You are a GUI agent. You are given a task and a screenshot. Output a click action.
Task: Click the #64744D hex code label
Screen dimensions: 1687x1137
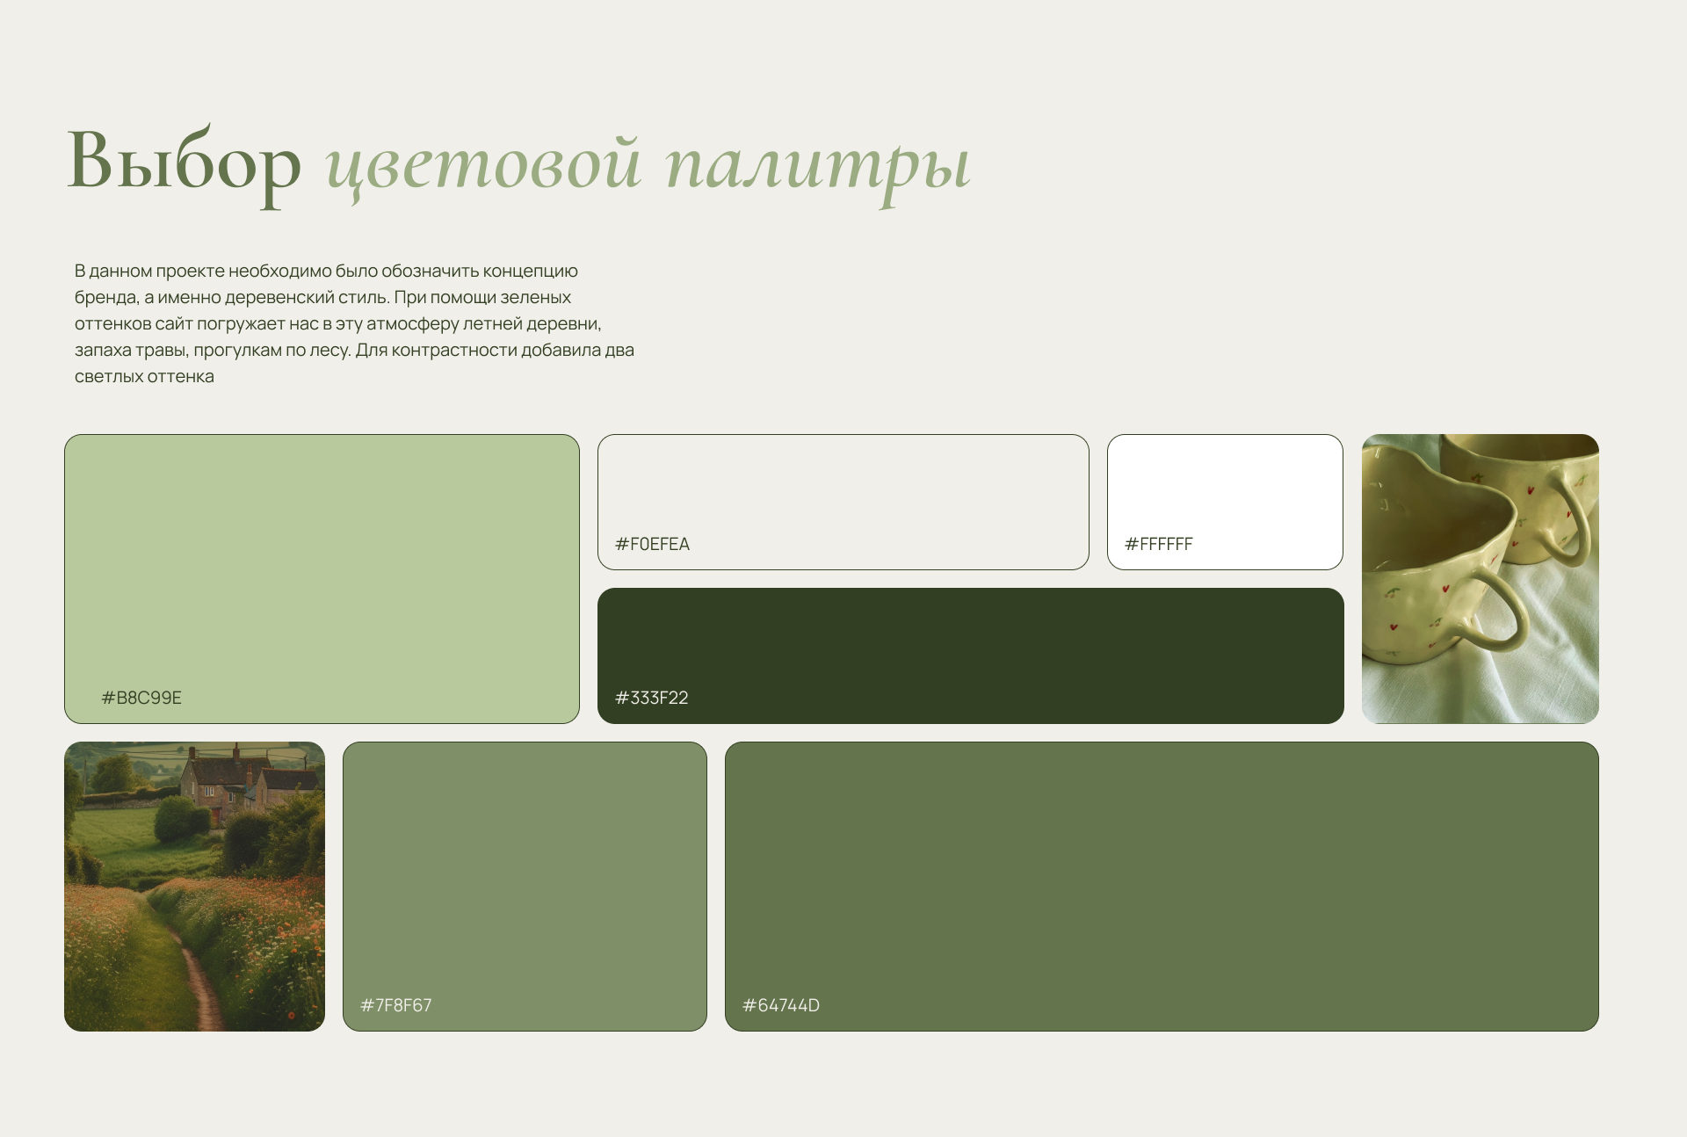point(780,1005)
